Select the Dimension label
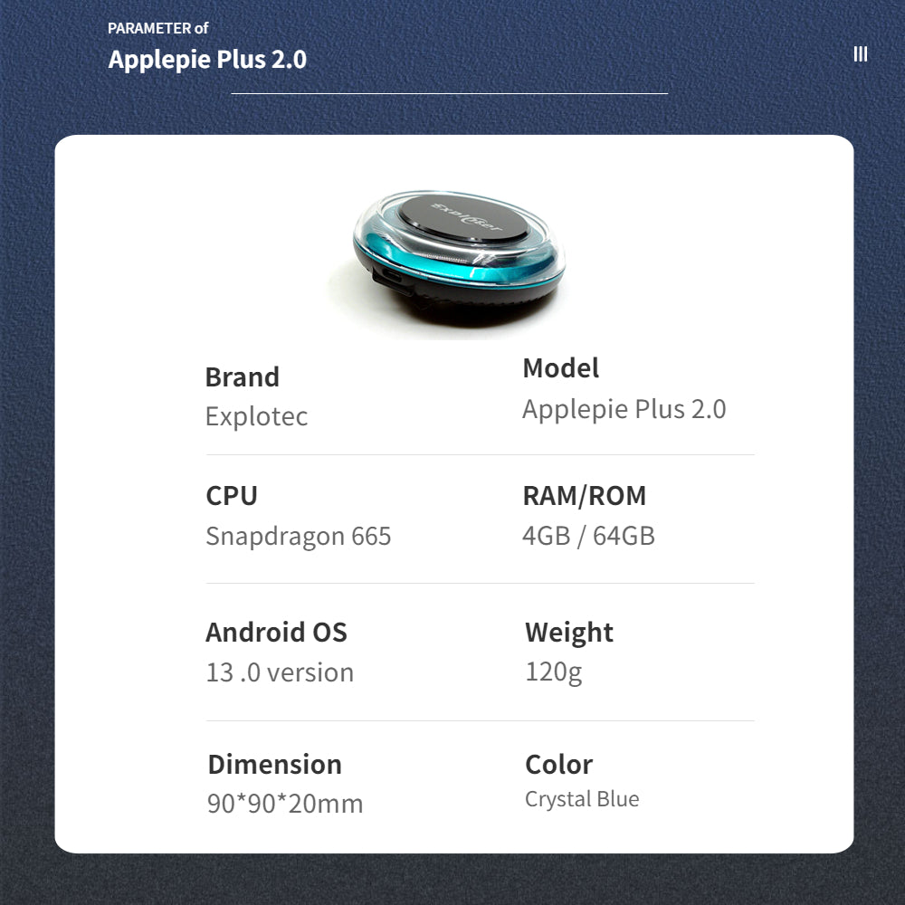 tap(275, 764)
